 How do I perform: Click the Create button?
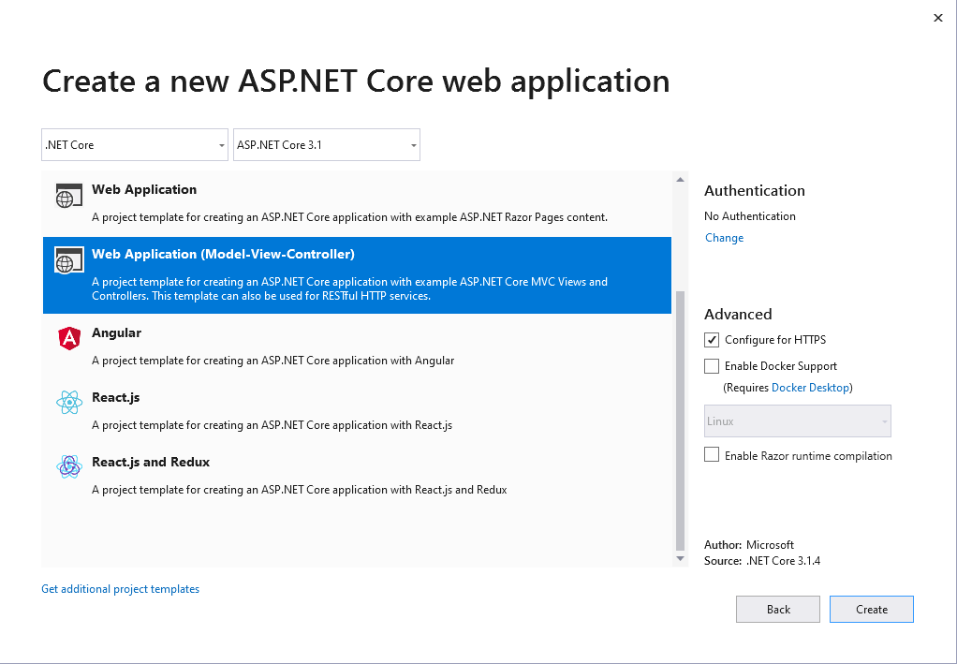tap(871, 609)
